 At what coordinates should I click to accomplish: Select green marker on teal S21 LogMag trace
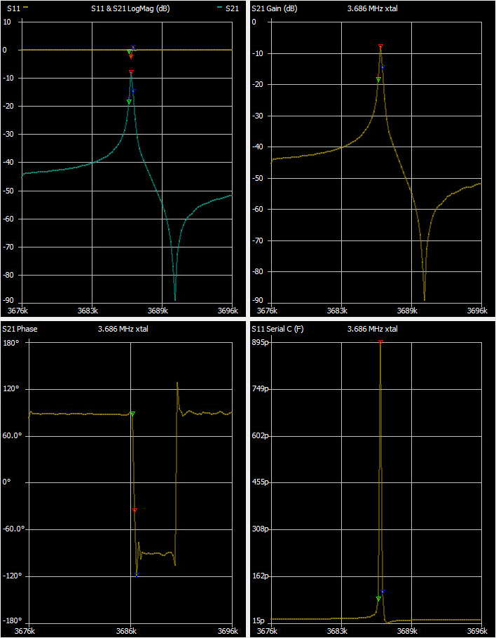pos(129,102)
